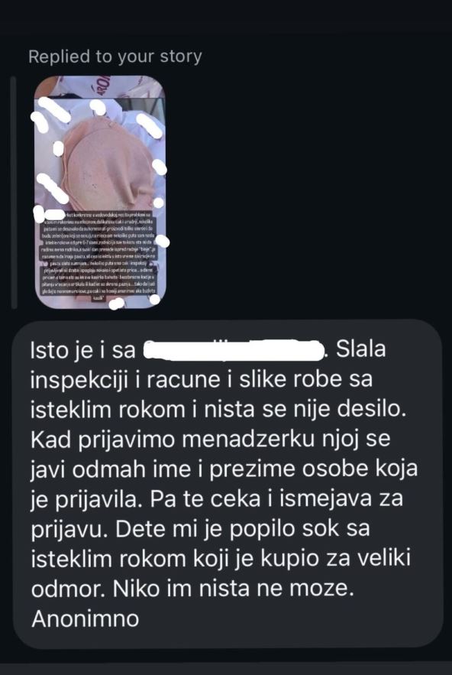The width and height of the screenshot is (452, 675).
Task: Click the white scribble at bottom of story thumbnail
Action: [117, 303]
